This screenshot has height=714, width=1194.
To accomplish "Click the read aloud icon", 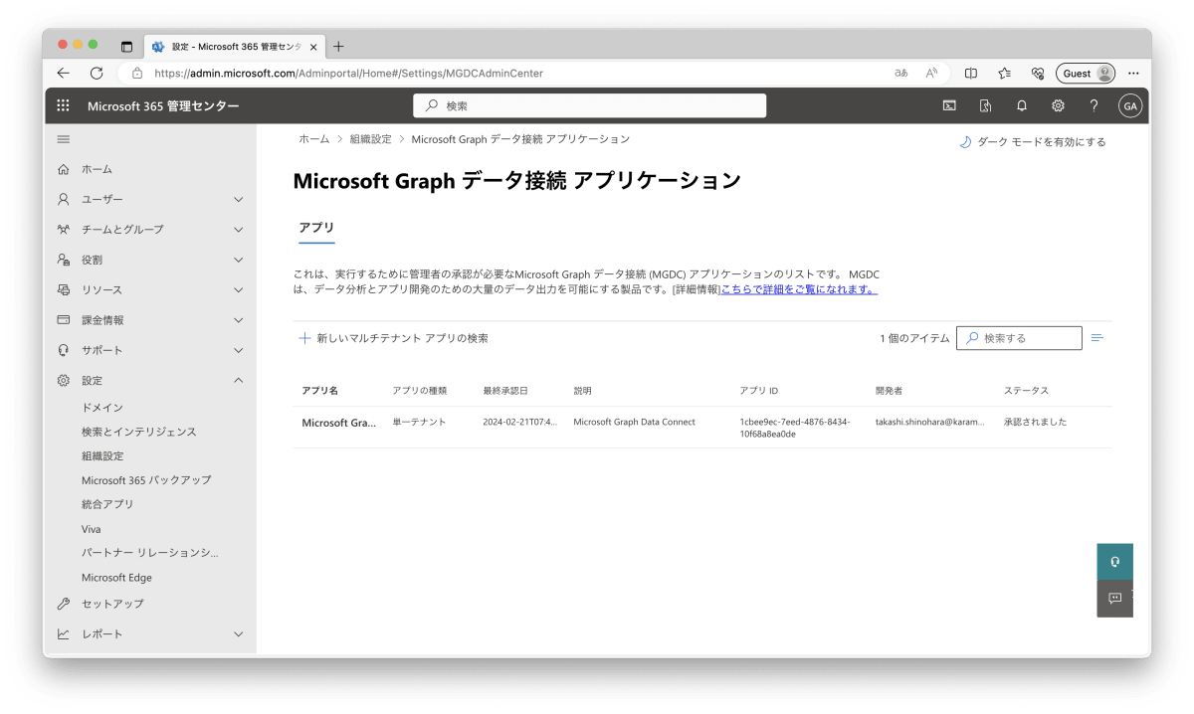I will 931,73.
